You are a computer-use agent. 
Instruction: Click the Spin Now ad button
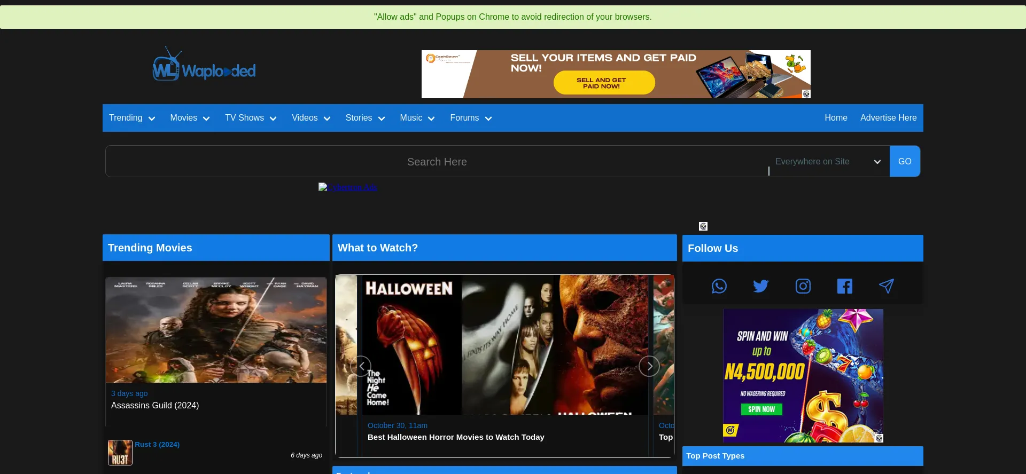click(x=761, y=409)
